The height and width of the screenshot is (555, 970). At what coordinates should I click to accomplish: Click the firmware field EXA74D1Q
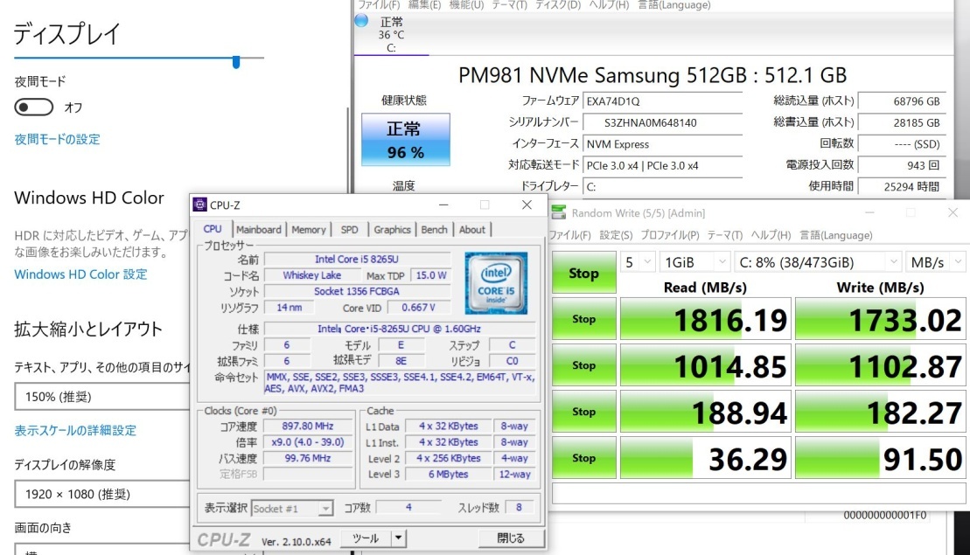[x=662, y=101]
